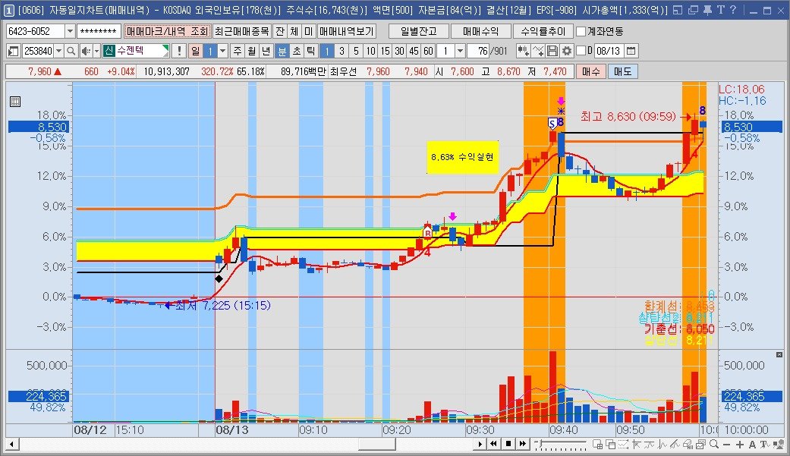
Task: Click the exclamation mark info icon
Action: [178, 51]
